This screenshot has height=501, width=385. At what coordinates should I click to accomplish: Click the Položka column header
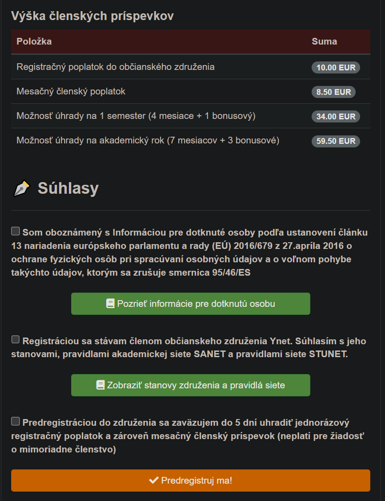34,41
